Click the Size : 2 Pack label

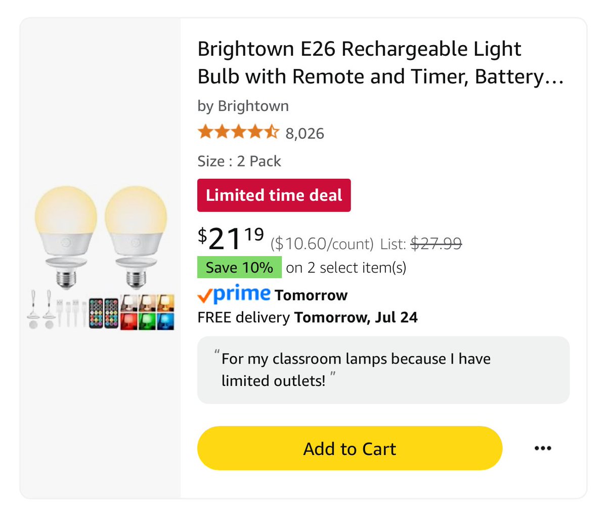[x=239, y=161]
